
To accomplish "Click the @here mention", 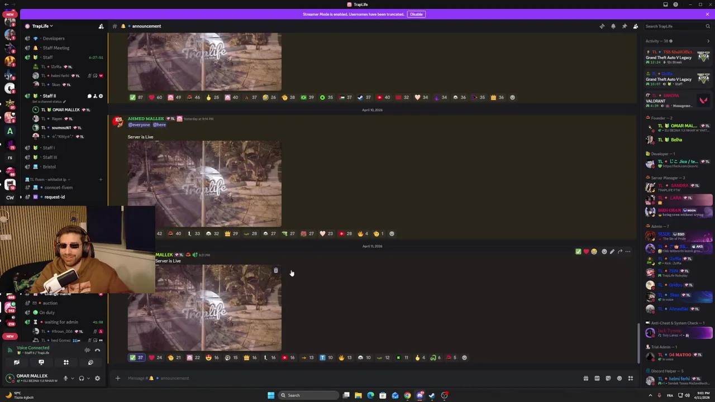I will pos(159,125).
